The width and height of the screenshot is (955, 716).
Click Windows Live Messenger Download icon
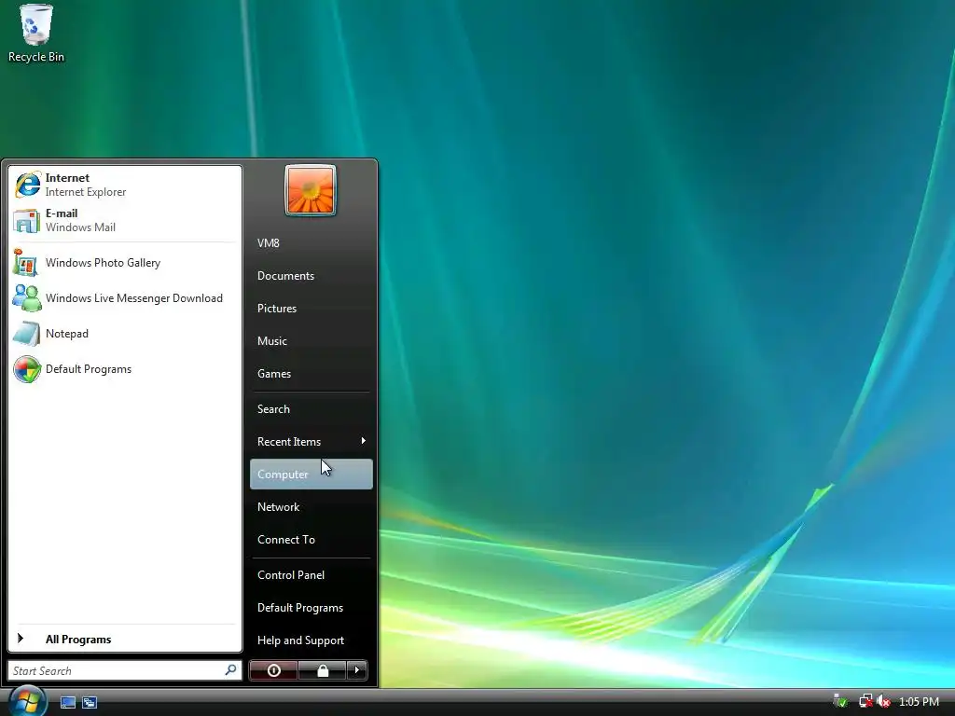[x=27, y=298]
